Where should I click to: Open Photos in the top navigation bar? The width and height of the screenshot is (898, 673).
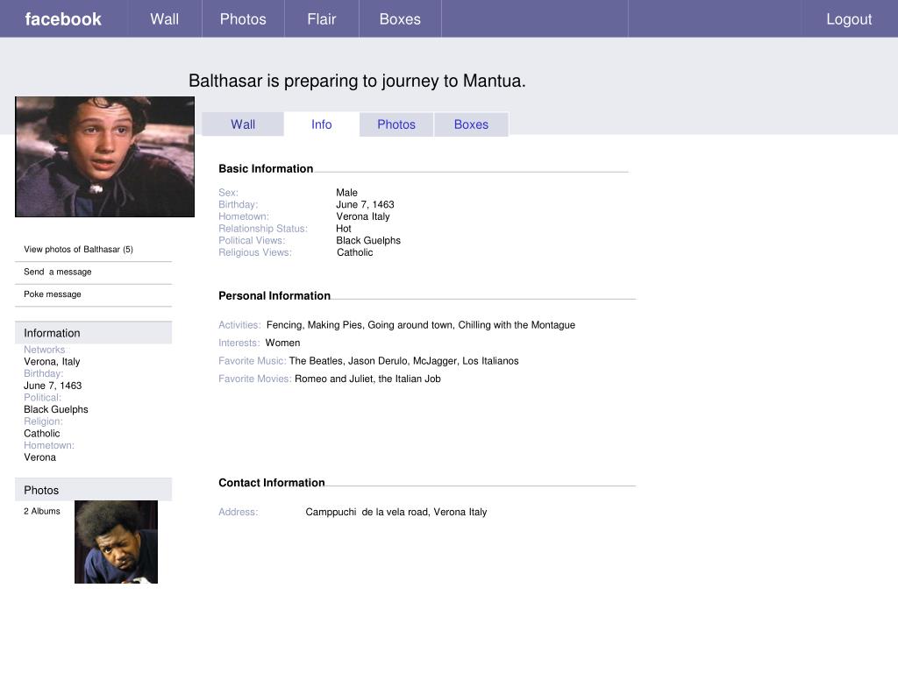tap(243, 19)
